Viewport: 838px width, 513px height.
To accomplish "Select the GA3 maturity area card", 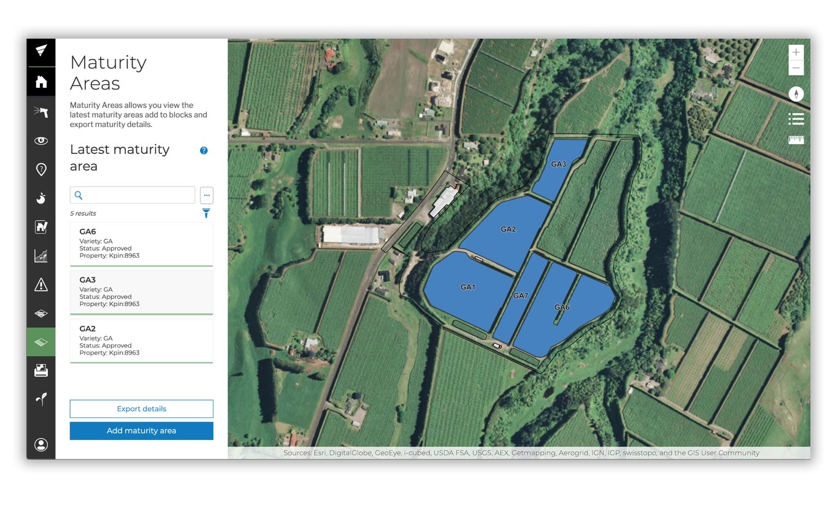I will click(141, 291).
